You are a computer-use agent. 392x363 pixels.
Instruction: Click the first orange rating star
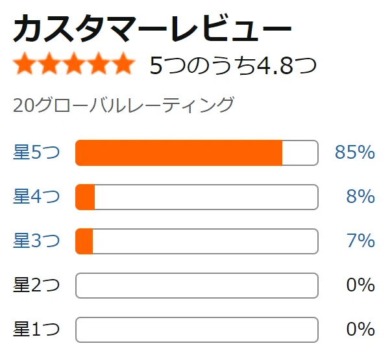(25, 64)
